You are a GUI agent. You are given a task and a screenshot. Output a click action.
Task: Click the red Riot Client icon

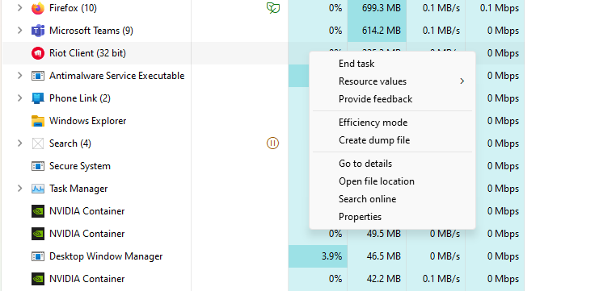(x=38, y=53)
